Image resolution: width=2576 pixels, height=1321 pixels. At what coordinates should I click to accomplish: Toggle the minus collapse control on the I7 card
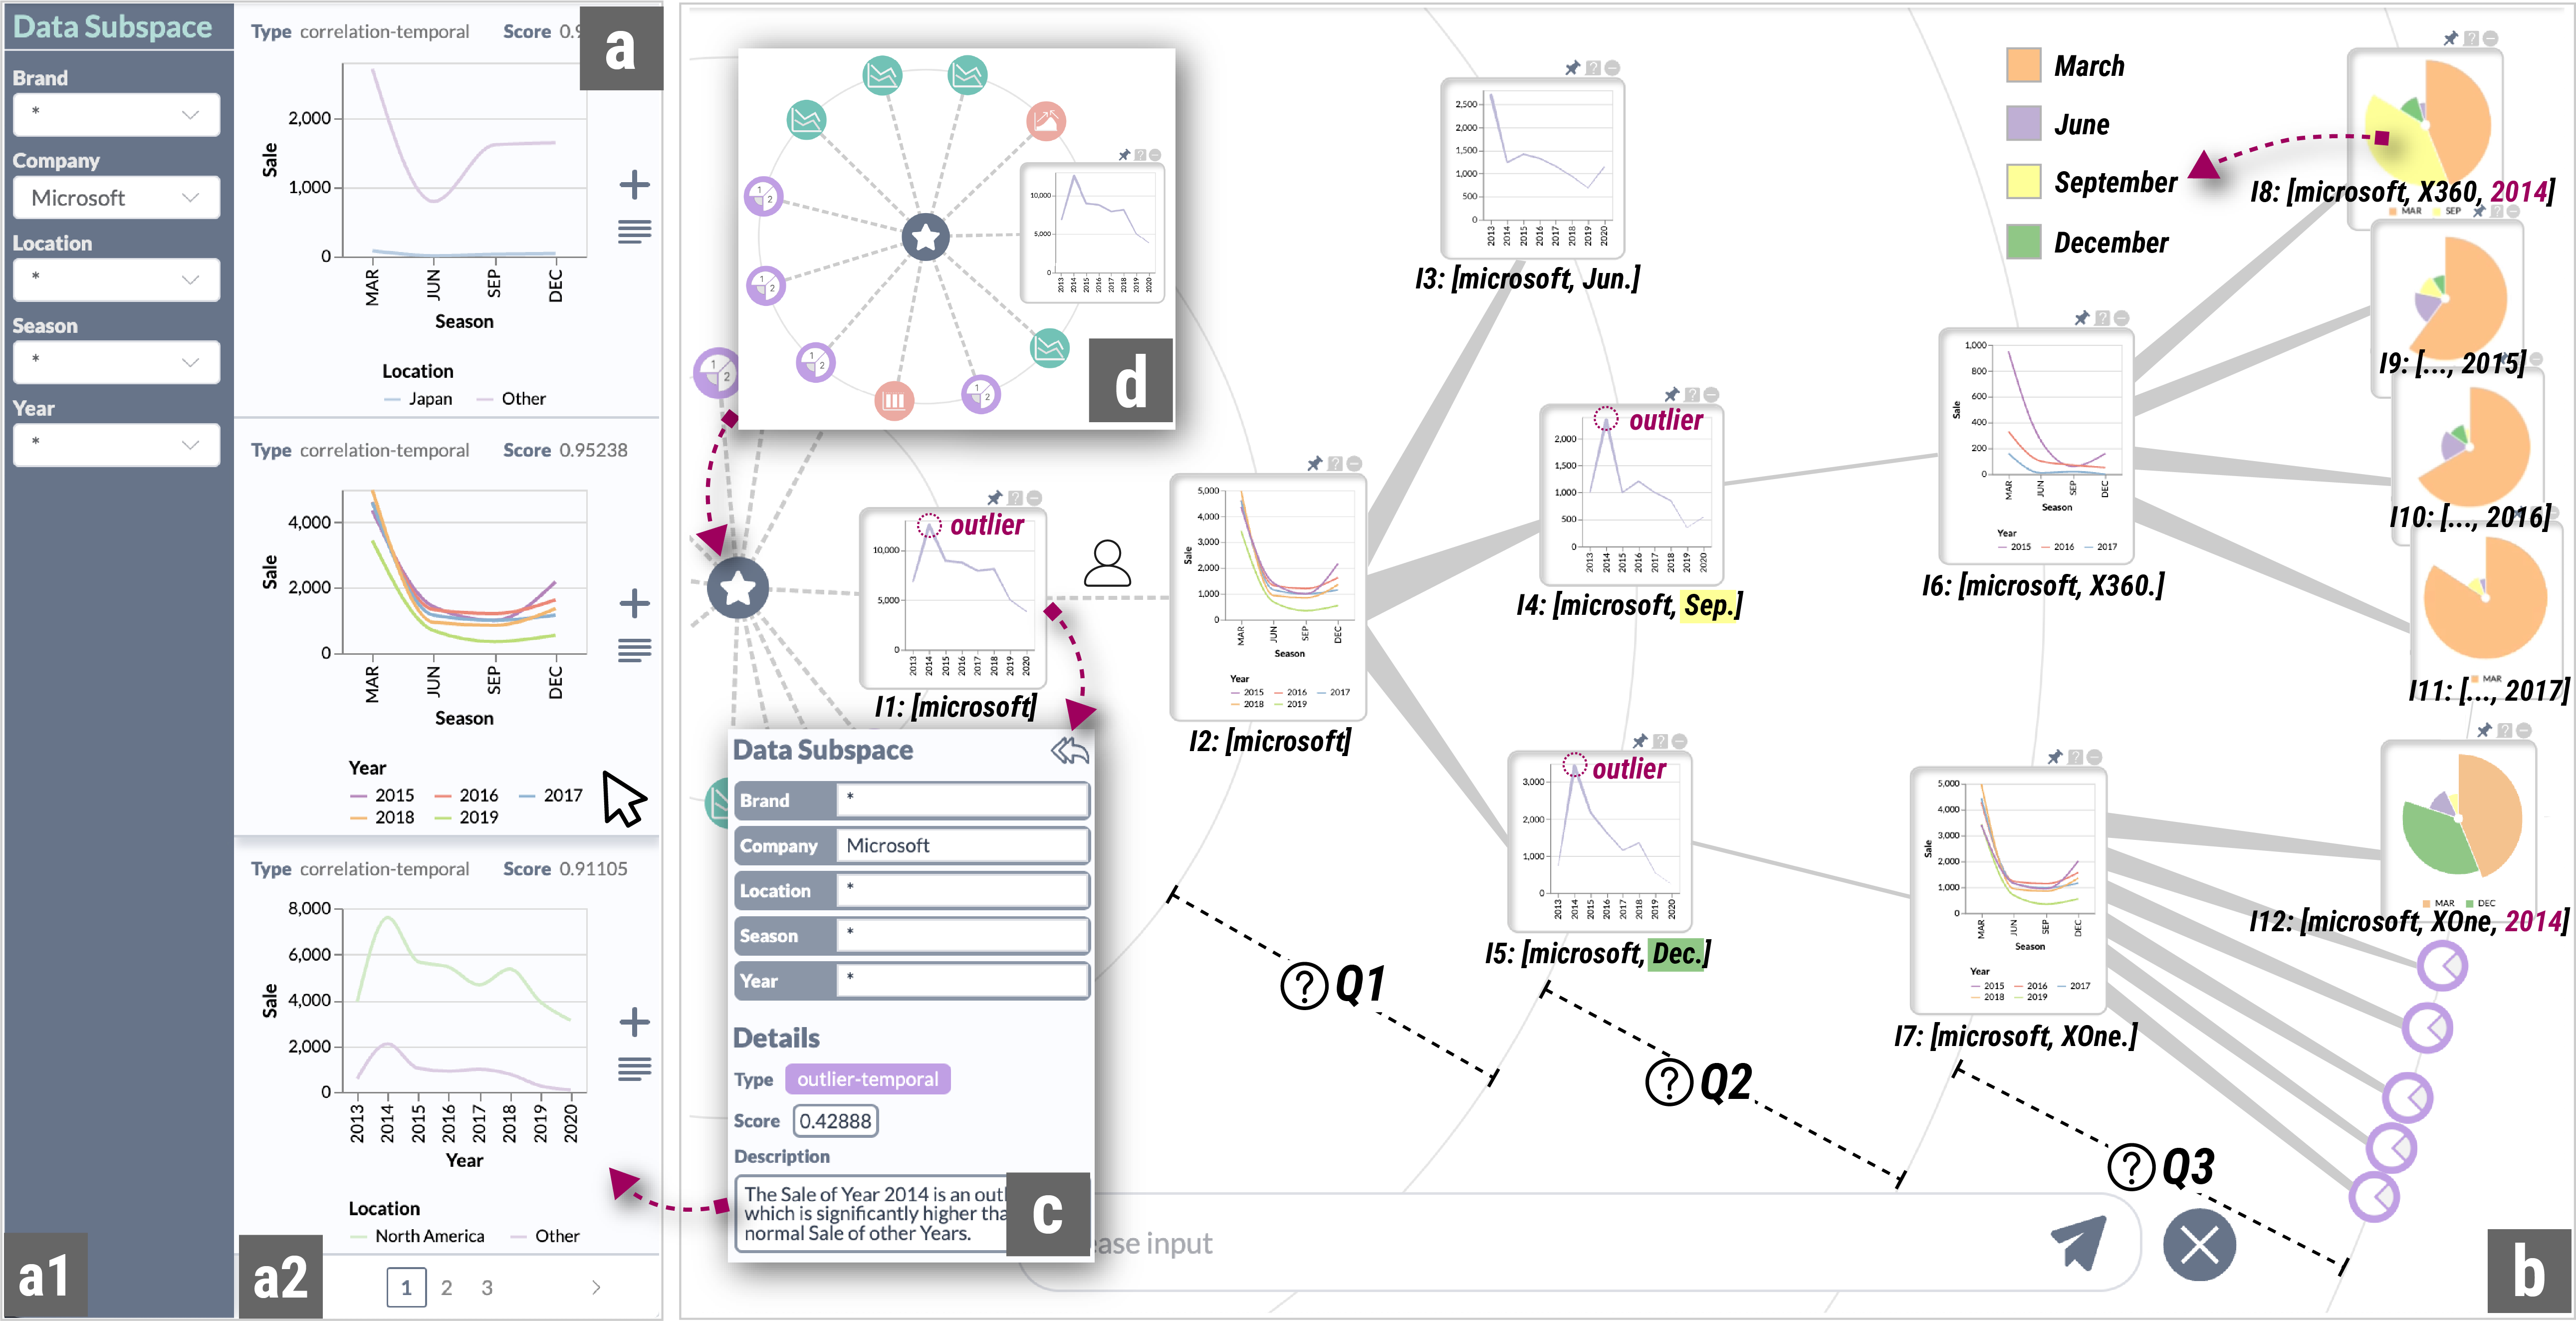point(2095,757)
